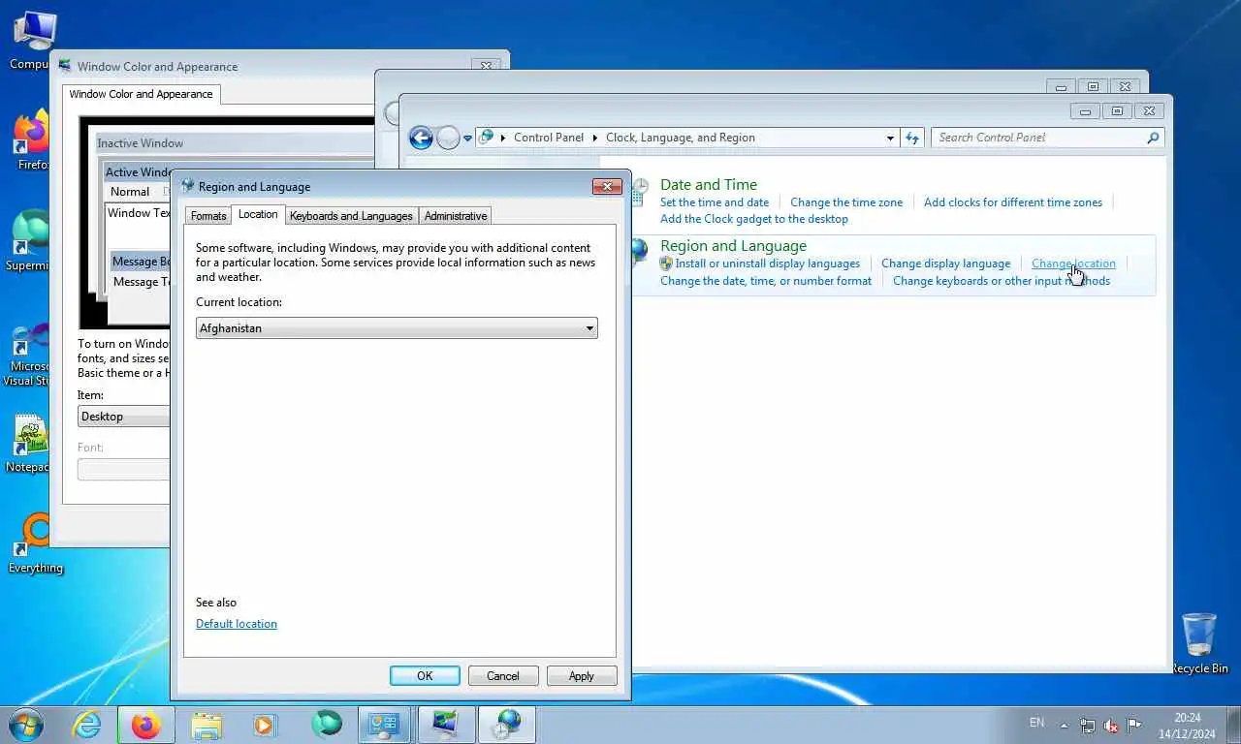Click 'Normal' menu item in preview
The height and width of the screenshot is (744, 1241).
(x=130, y=192)
